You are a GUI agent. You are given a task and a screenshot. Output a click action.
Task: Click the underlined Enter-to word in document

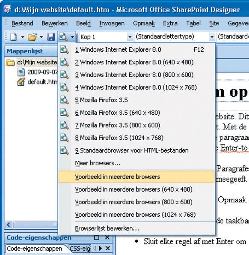pyautogui.click(x=234, y=148)
